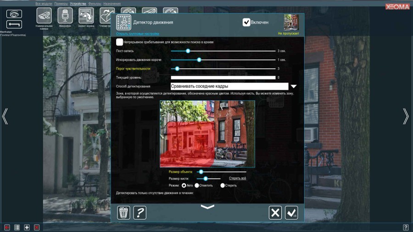Screen dimensions: 413x232
Task: Click the Захват экрана module icon
Action: [x=86, y=16]
